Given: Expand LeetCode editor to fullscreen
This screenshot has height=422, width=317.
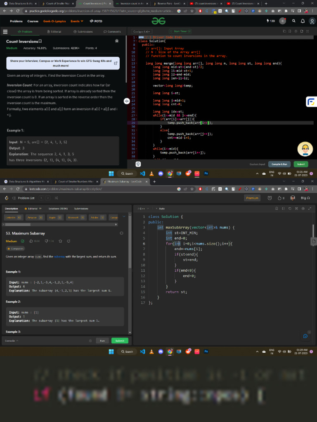Looking at the screenshot, I should click(310, 209).
